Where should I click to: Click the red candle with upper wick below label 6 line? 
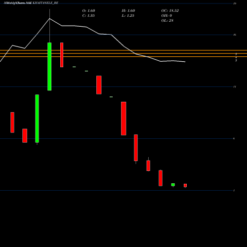148,165
